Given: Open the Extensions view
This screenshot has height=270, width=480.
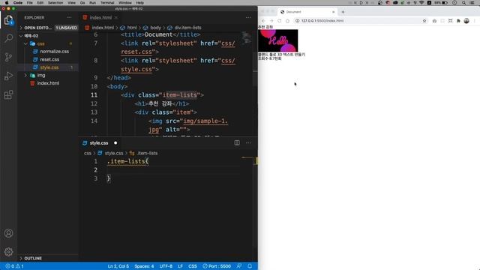Looking at the screenshot, I should coord(8,94).
